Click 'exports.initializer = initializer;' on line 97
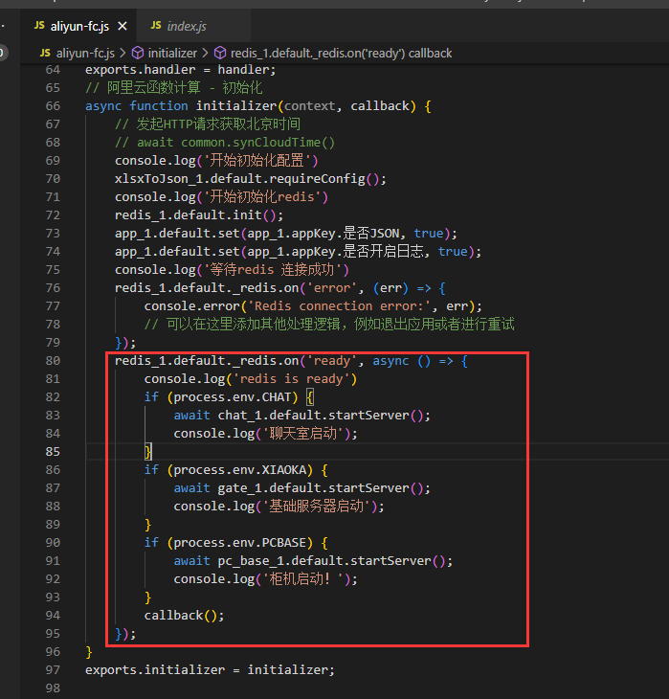 point(210,670)
